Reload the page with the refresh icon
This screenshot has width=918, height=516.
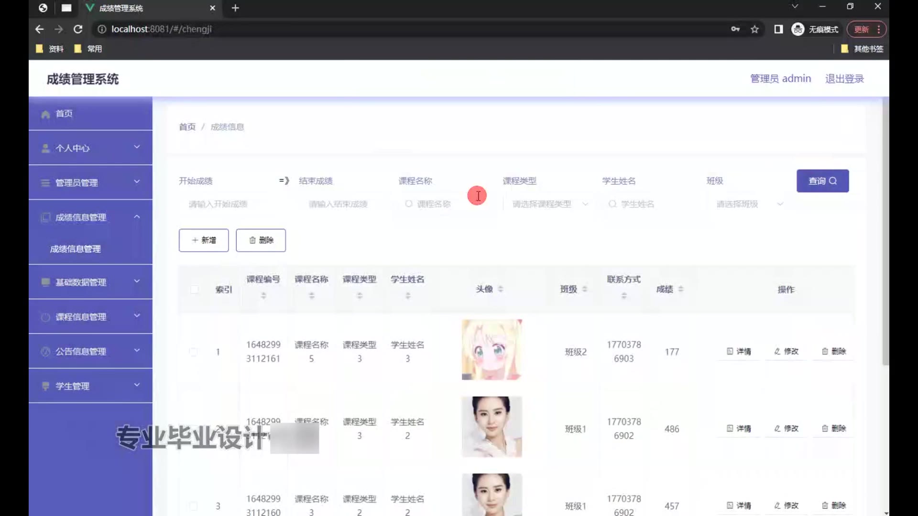(x=78, y=29)
